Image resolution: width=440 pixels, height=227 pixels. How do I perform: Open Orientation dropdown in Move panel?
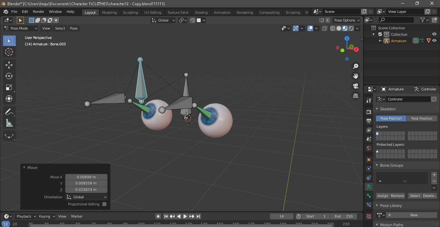(86, 197)
